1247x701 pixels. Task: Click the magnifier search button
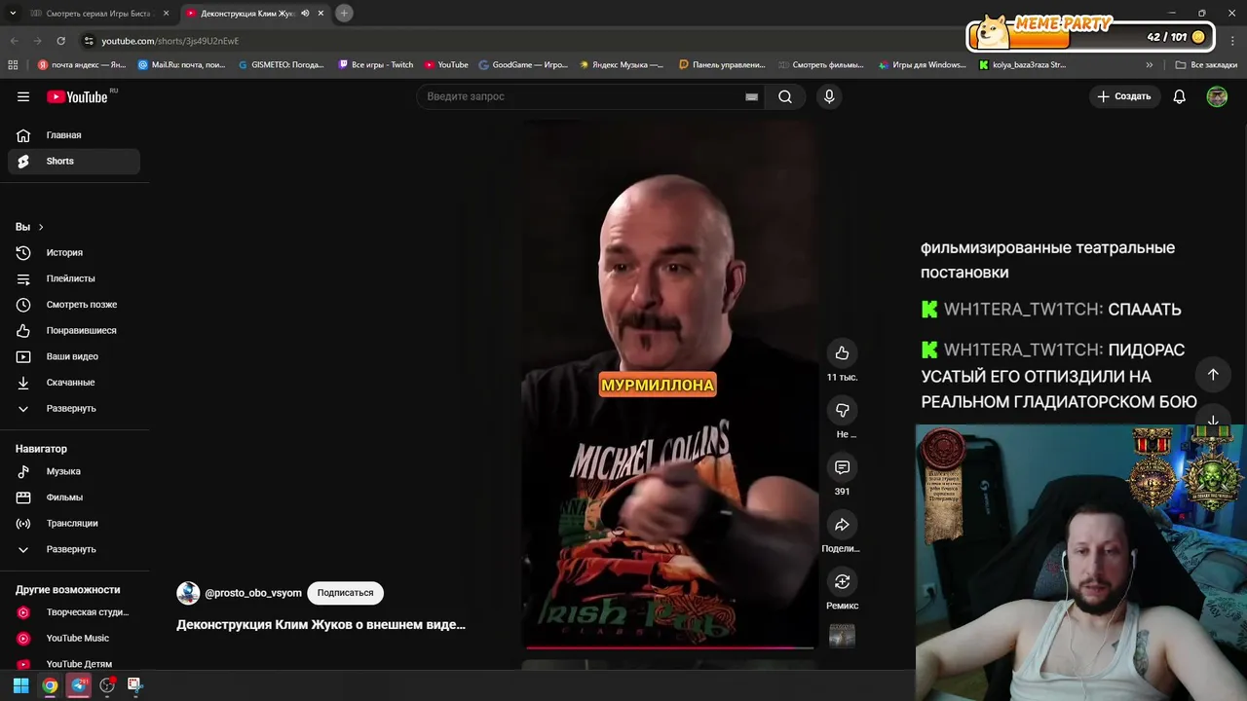coord(785,96)
